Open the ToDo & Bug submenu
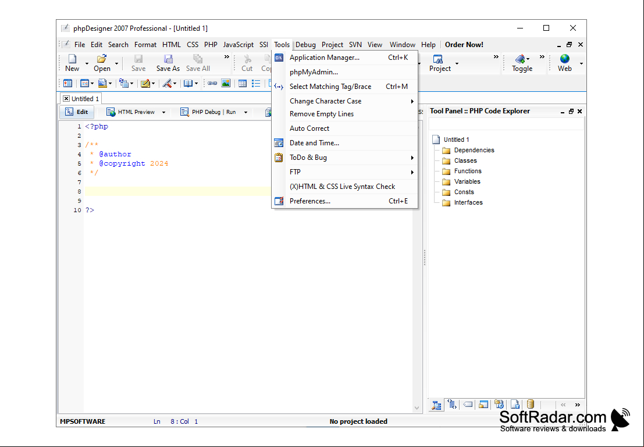Viewport: 644px width, 447px height. click(344, 158)
